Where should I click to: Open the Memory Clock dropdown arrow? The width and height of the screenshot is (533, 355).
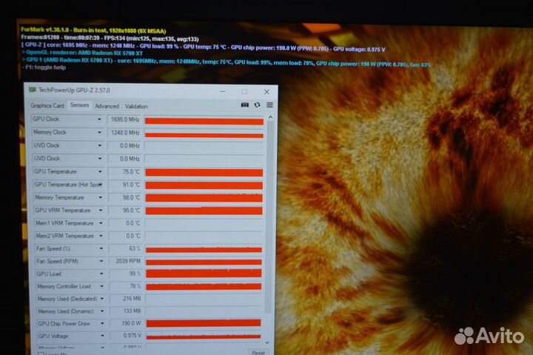[100, 132]
